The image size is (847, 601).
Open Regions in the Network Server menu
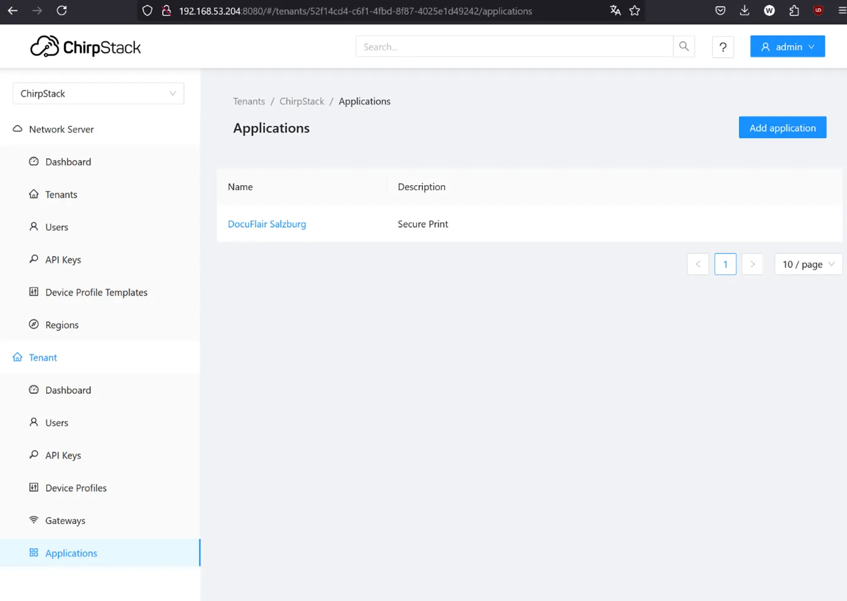click(x=62, y=325)
